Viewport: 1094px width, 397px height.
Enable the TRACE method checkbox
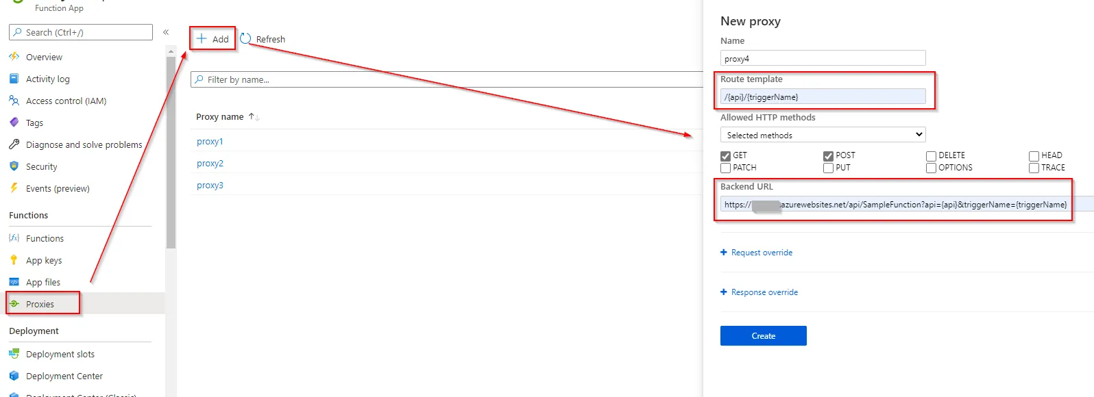pos(1034,168)
